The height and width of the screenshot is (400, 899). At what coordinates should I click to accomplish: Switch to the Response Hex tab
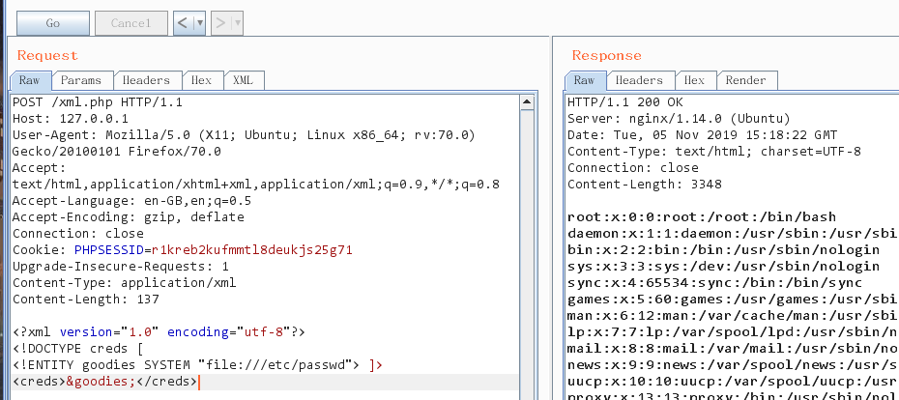[x=694, y=80]
